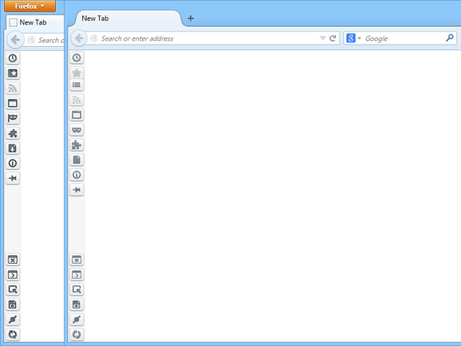Go back using right window's back arrow
Viewport: 461px width, 346px height.
coord(79,38)
